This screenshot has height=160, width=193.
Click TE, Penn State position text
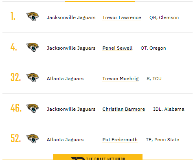(162, 140)
